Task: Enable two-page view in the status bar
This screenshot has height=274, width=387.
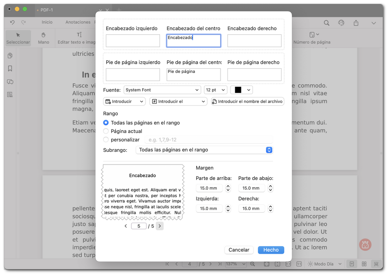Action: tap(363, 264)
